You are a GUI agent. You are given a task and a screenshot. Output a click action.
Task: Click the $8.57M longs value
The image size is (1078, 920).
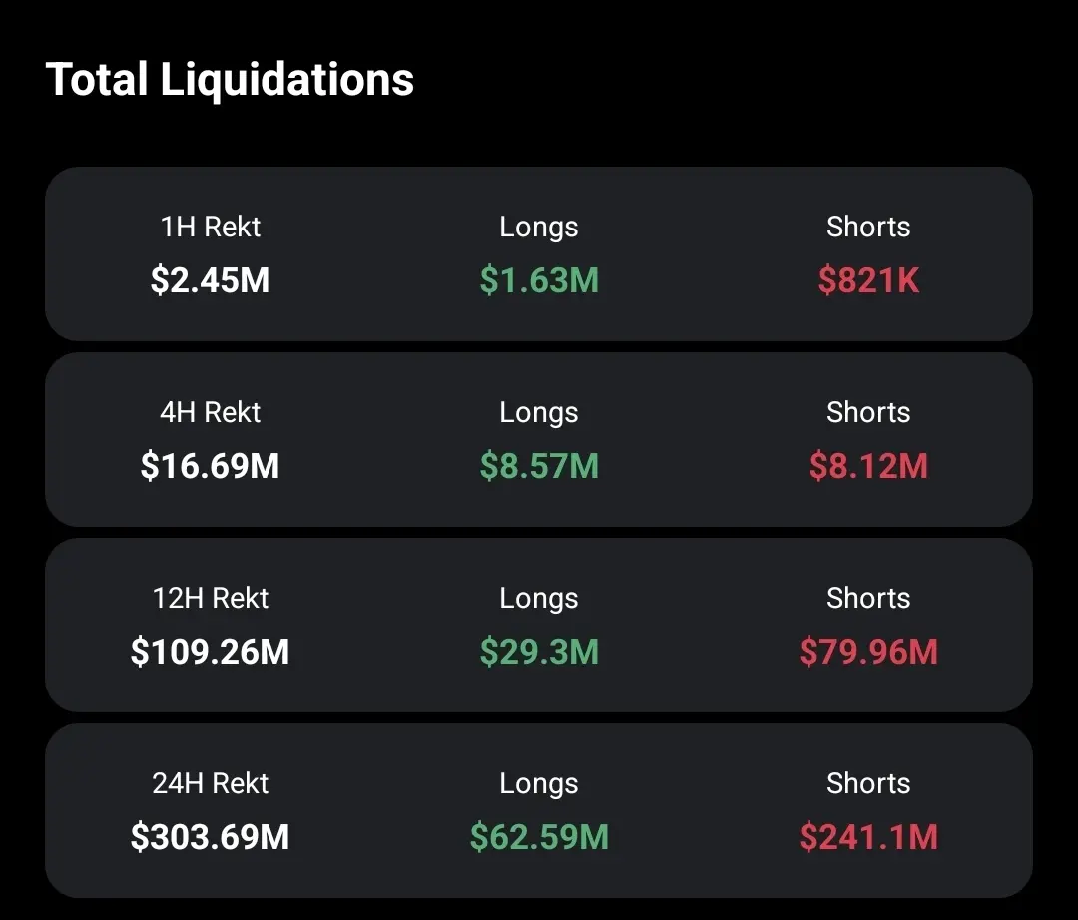tap(539, 466)
